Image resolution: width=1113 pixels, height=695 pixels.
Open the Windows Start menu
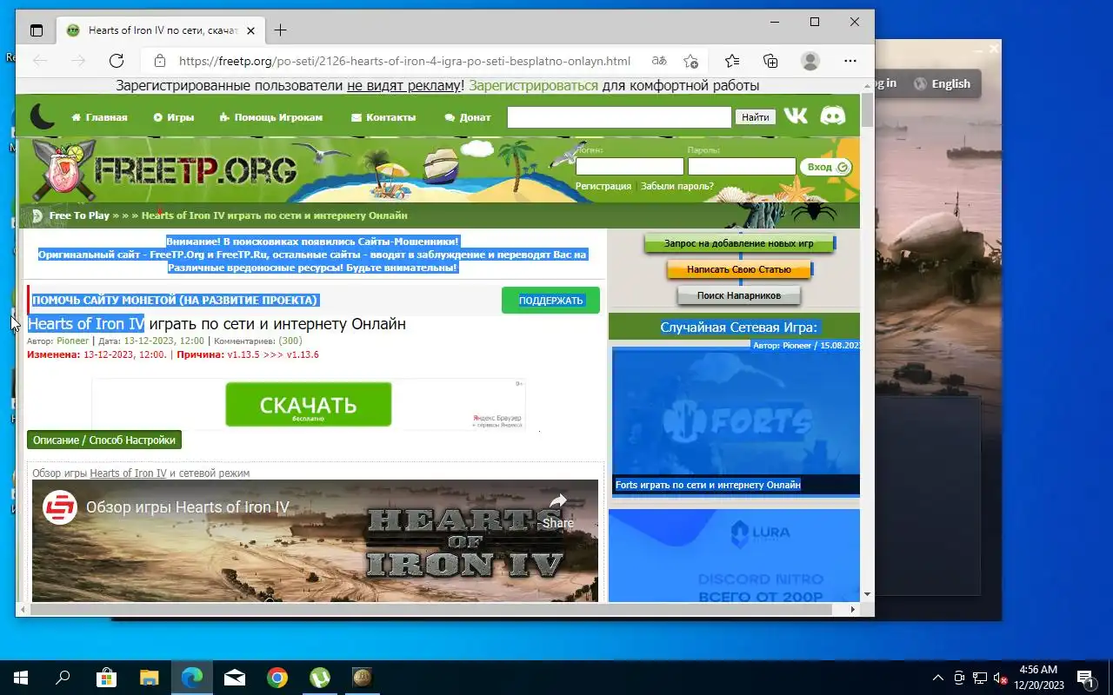[21, 678]
